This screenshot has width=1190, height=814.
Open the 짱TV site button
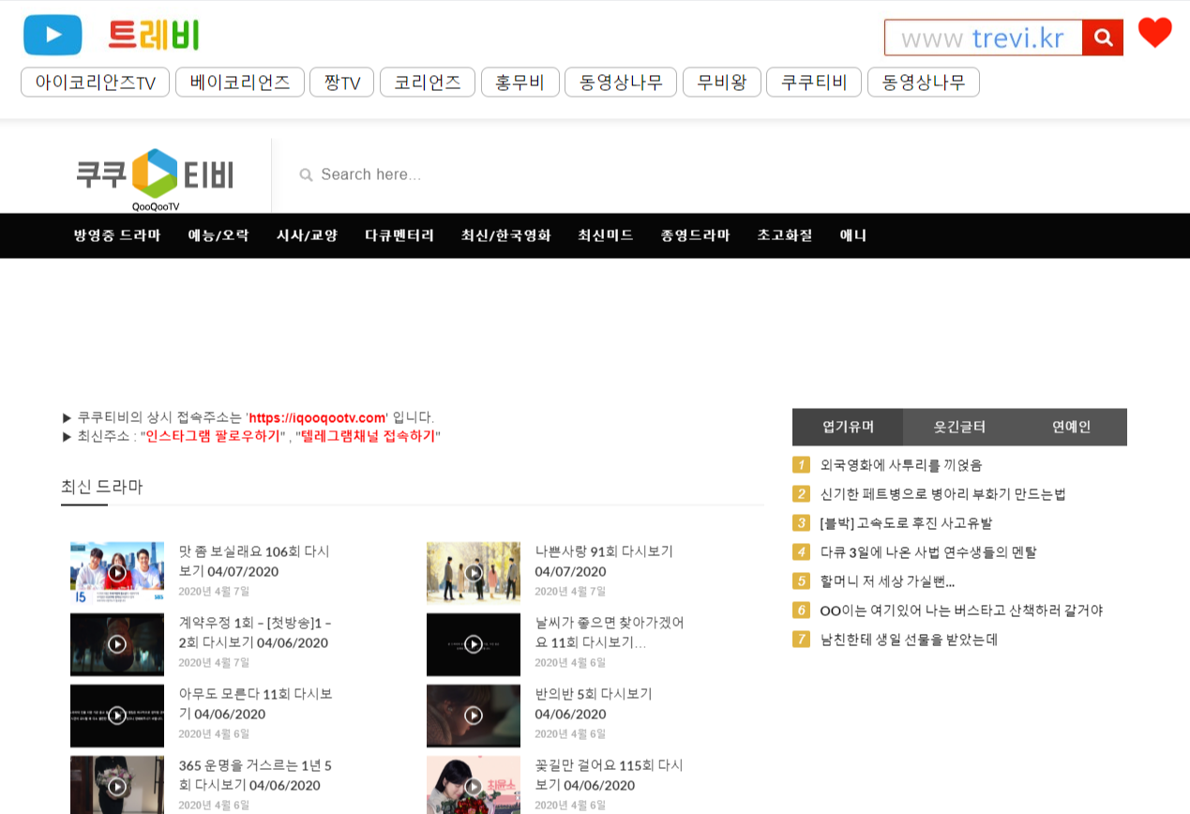pyautogui.click(x=341, y=83)
